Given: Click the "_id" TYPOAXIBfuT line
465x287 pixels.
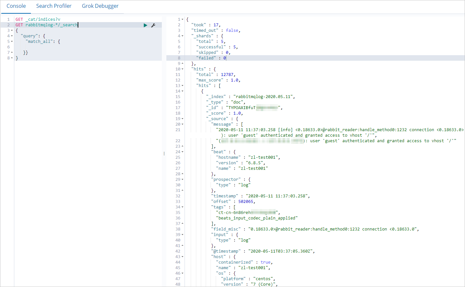Looking at the screenshot, I should 244,108.
